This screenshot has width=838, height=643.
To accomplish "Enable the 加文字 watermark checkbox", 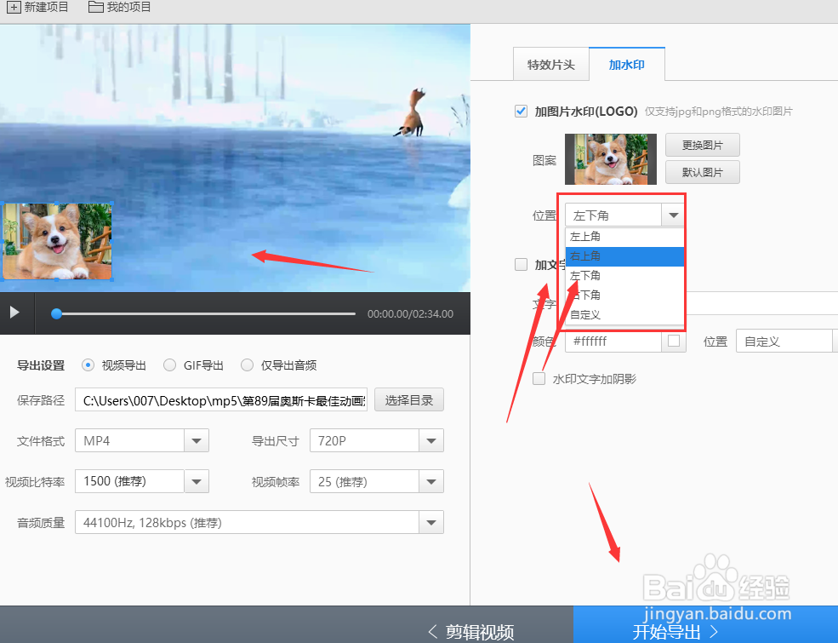I will click(521, 264).
